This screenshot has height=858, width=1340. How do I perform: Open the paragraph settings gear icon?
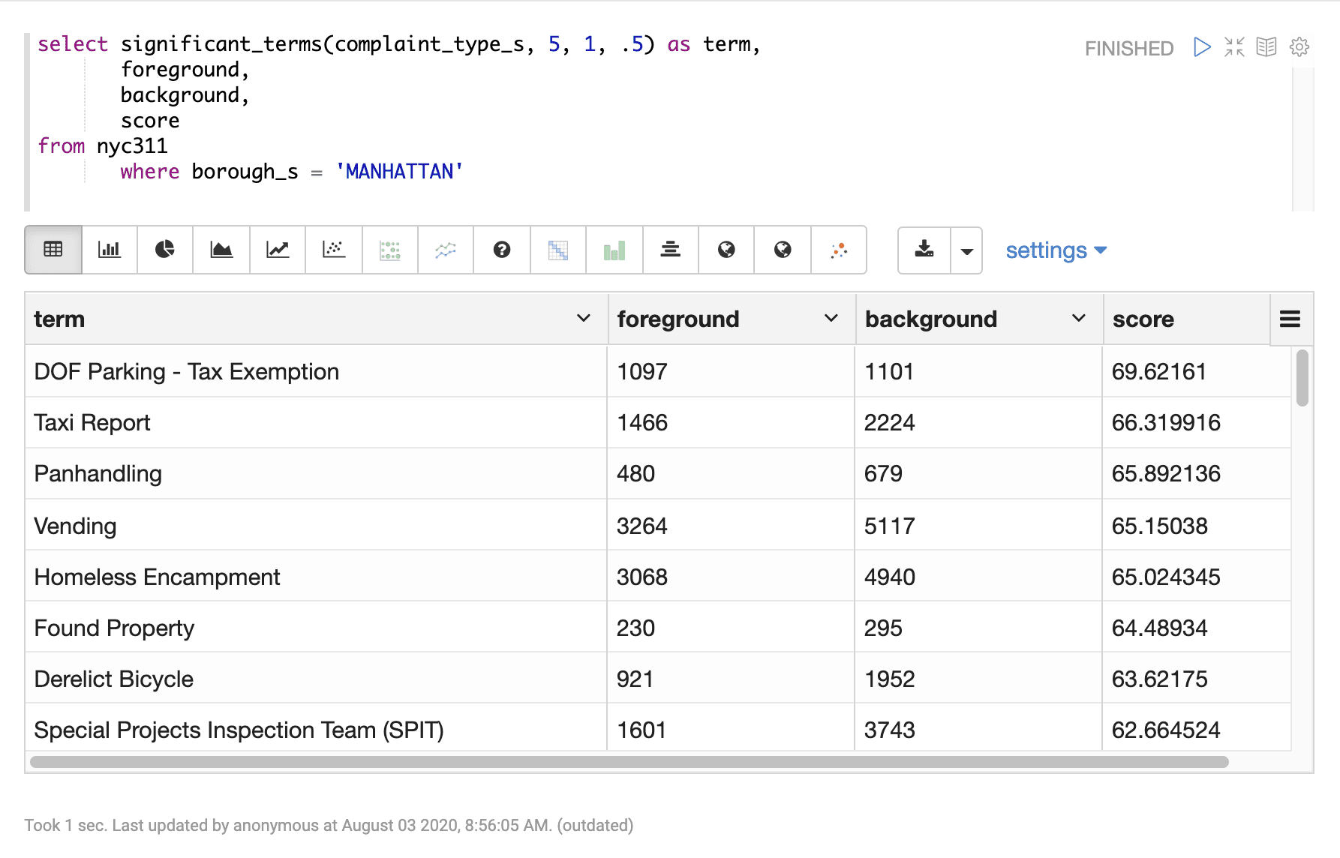[x=1299, y=46]
